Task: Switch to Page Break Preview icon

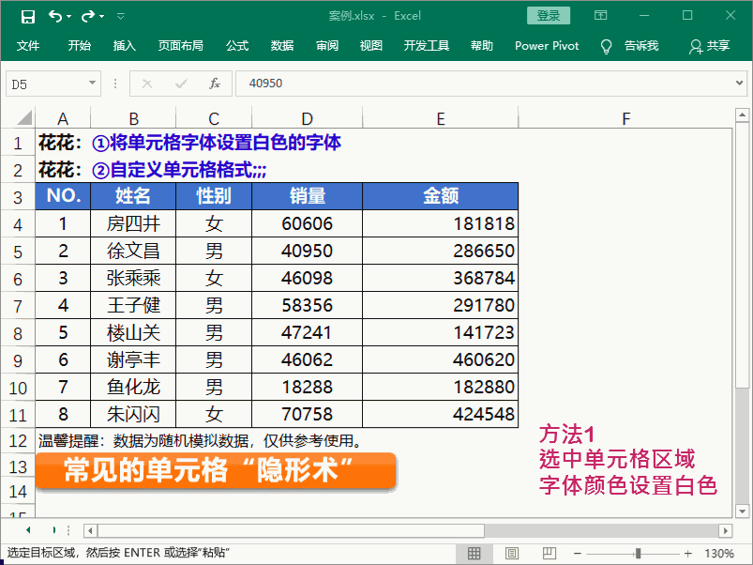Action: click(549, 554)
